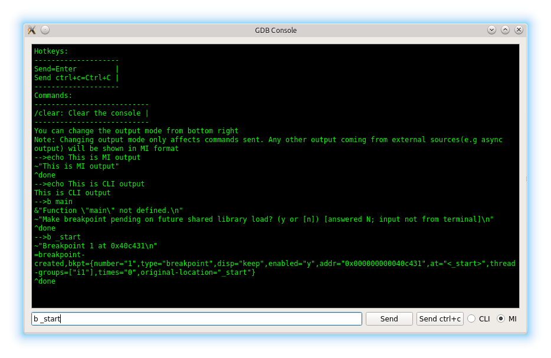Click the '/clear: Clear the console' line
The width and height of the screenshot is (551, 358).
pyautogui.click(x=87, y=113)
